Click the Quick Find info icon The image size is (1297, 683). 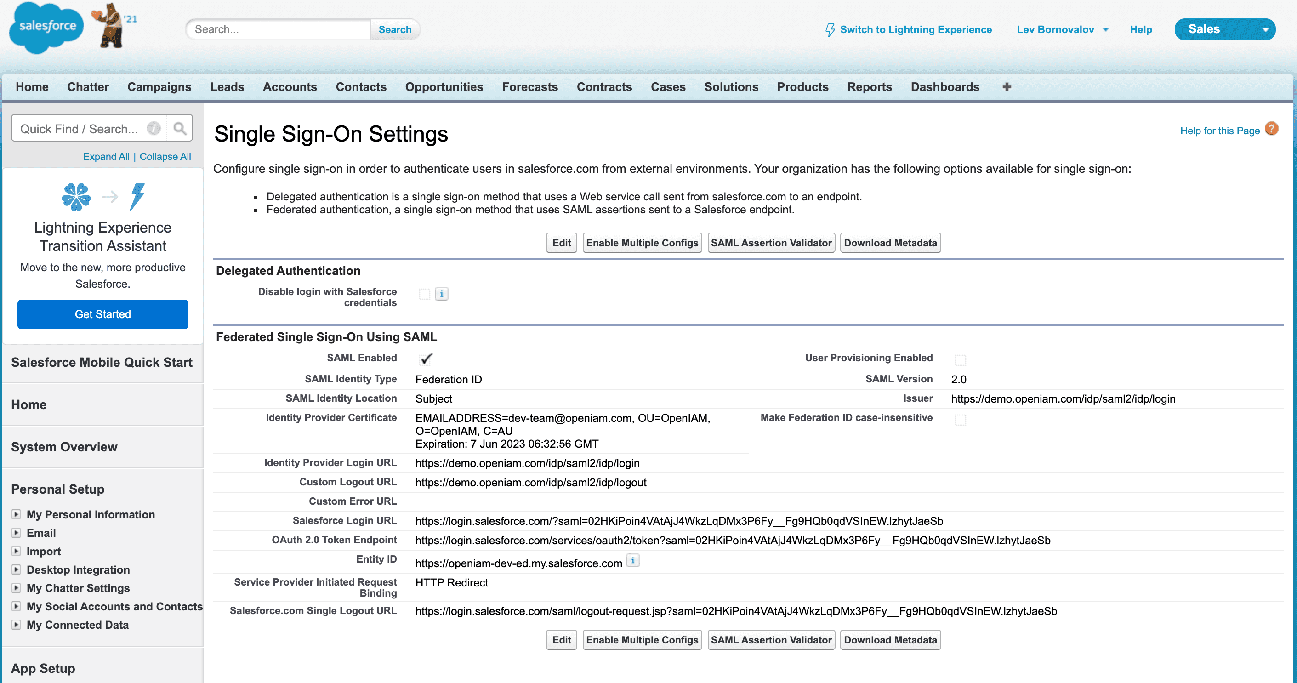point(154,129)
